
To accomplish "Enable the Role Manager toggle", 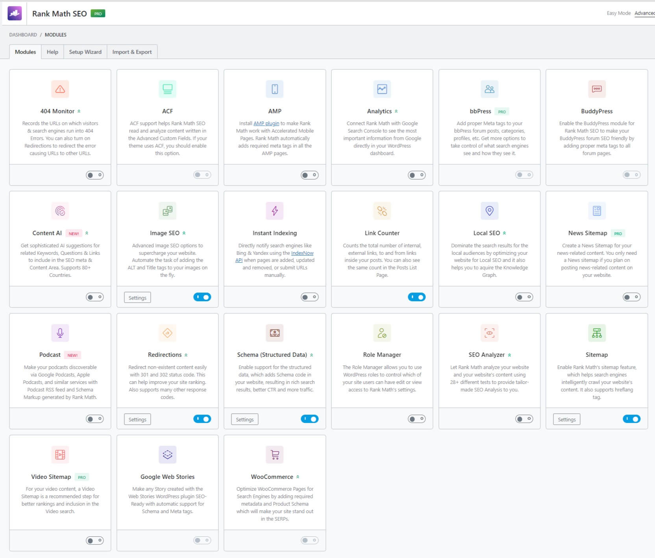I will coord(417,419).
